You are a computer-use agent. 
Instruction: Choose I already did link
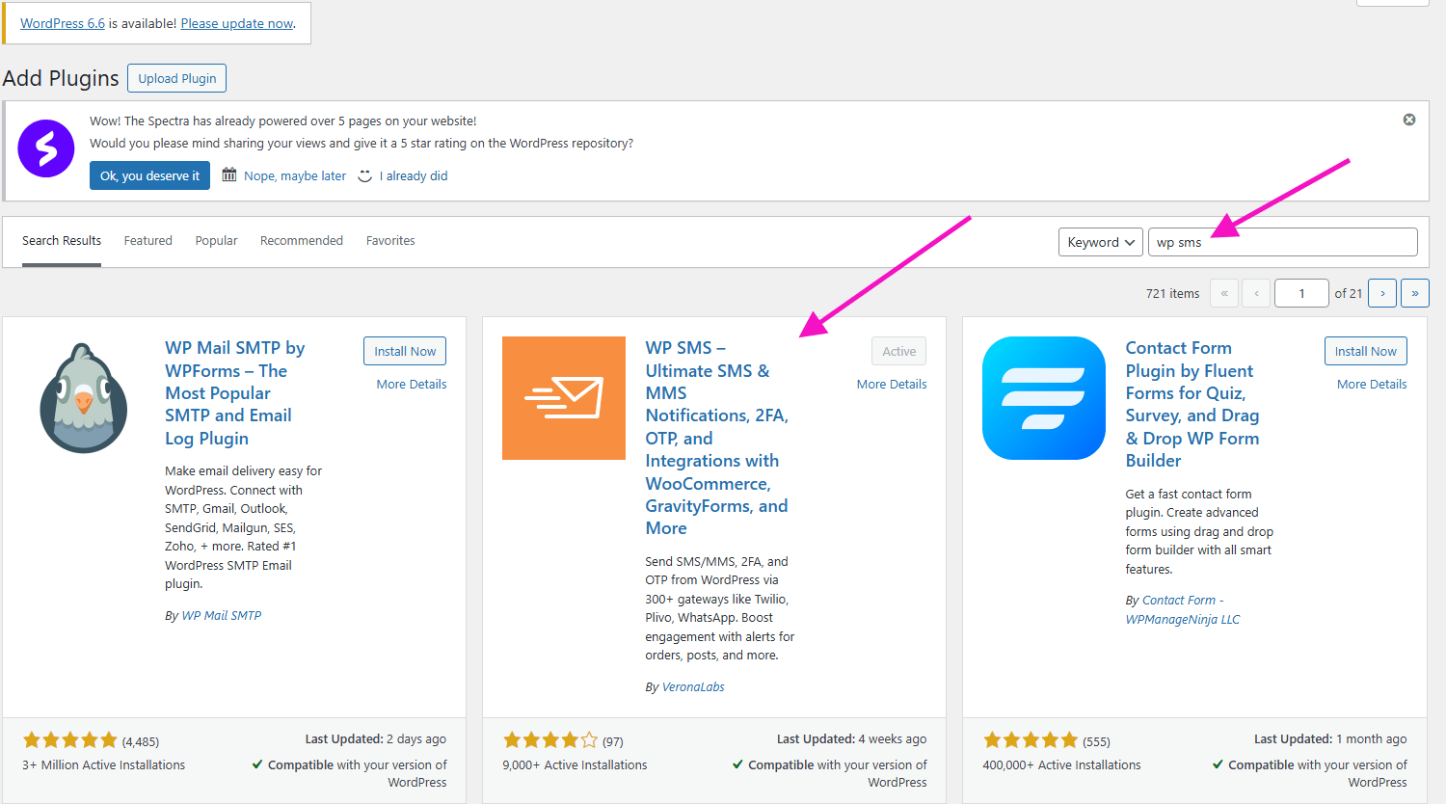[x=414, y=175]
